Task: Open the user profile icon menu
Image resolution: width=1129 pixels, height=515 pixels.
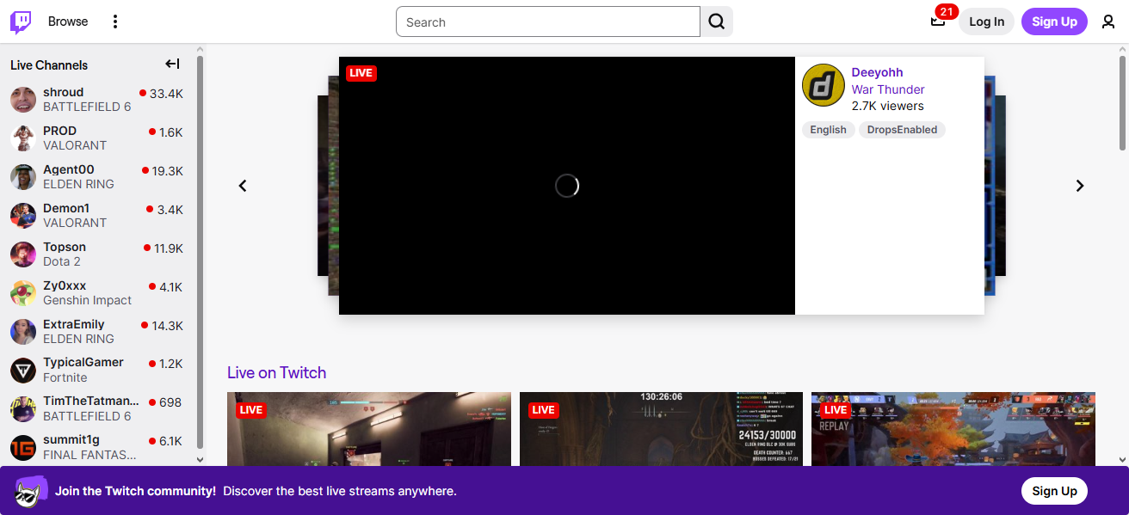Action: 1108,21
